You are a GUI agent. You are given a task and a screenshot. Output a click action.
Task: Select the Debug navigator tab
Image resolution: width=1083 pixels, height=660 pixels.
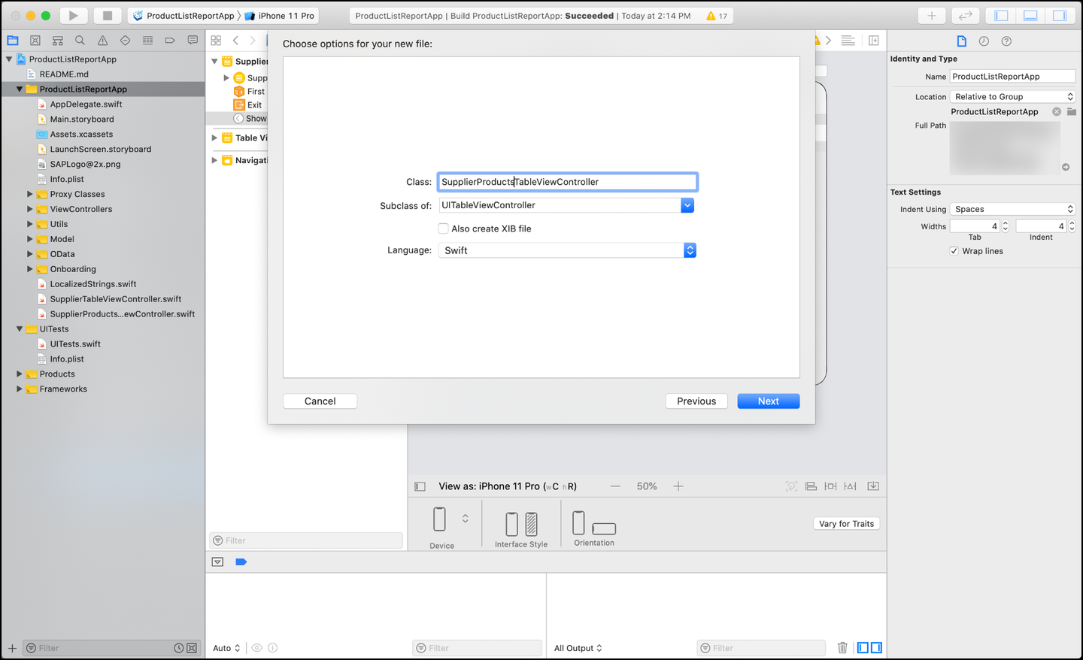pyautogui.click(x=147, y=41)
